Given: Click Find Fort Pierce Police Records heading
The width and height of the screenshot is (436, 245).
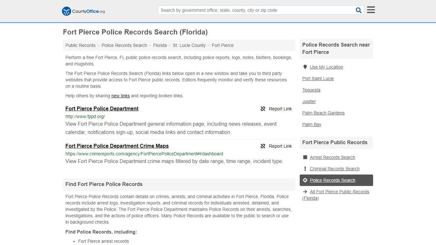Looking at the screenshot, I should 104,184.
